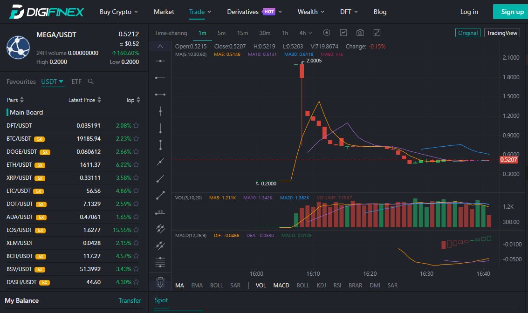
Task: Enable the RSI sub indicator
Action: pyautogui.click(x=337, y=286)
